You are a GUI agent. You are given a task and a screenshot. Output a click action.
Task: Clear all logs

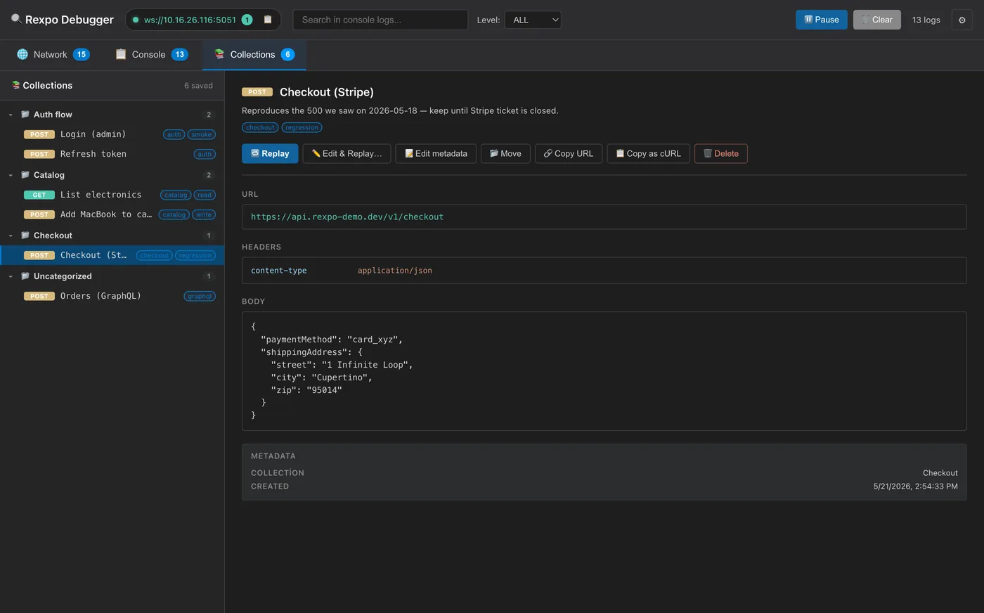[877, 20]
